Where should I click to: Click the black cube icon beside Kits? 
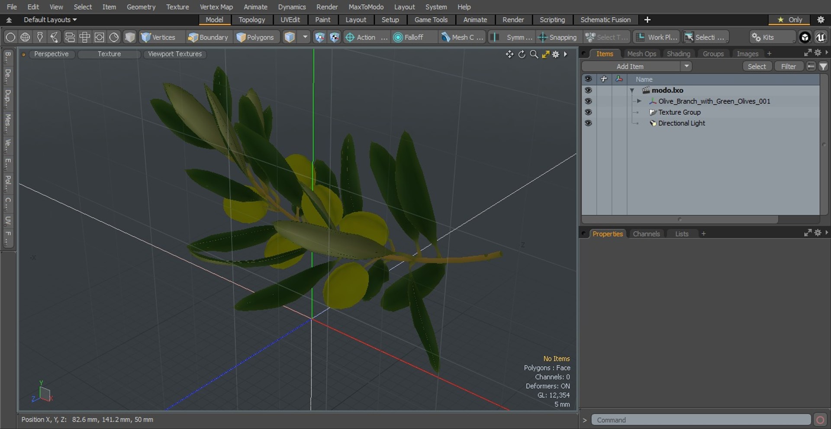[x=805, y=37]
